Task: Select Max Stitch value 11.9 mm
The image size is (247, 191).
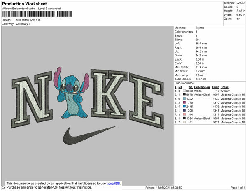Action: (201, 67)
